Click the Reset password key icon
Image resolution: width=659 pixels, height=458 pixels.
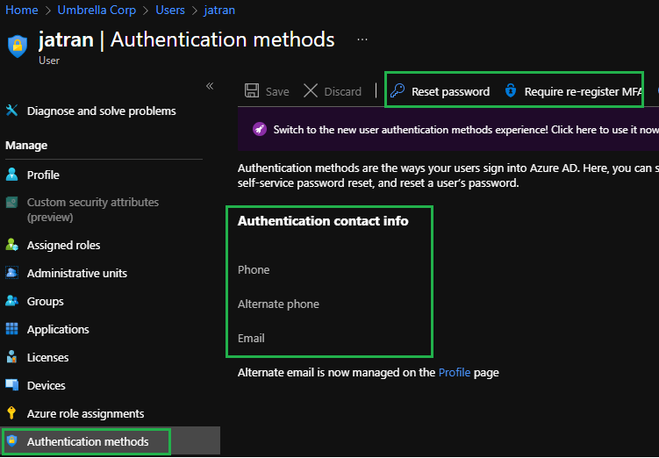398,90
